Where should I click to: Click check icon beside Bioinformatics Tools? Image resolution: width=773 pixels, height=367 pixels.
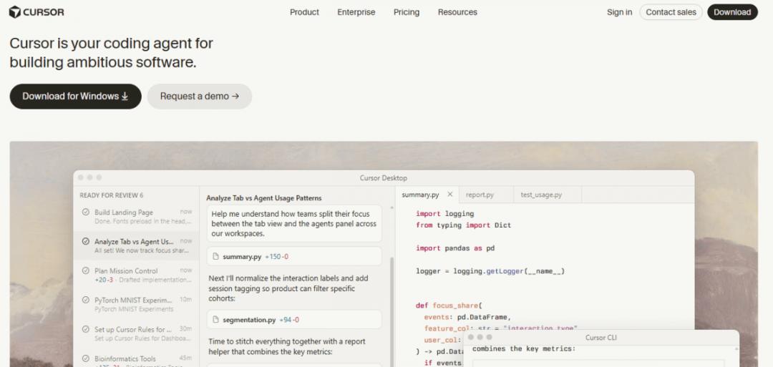pos(85,358)
